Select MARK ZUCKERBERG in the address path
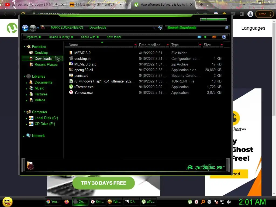 click(67, 27)
